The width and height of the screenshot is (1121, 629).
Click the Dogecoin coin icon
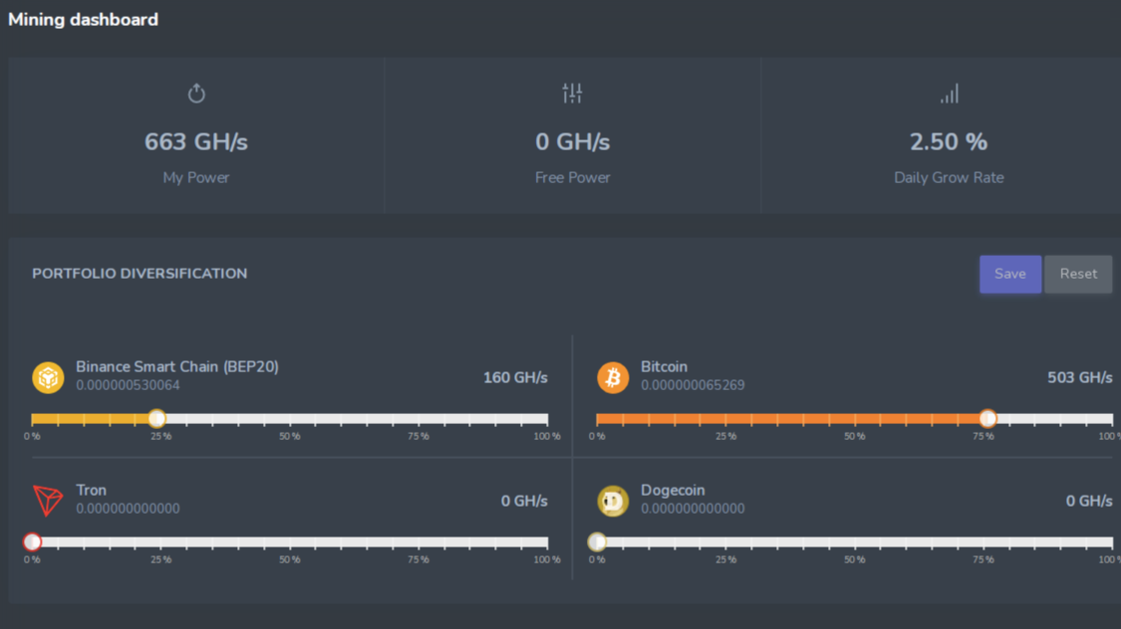pos(612,501)
